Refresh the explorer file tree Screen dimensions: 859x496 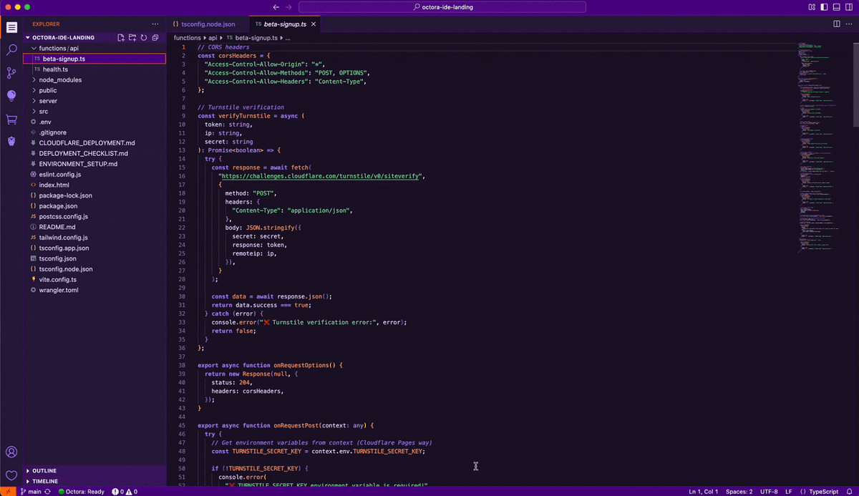click(144, 37)
